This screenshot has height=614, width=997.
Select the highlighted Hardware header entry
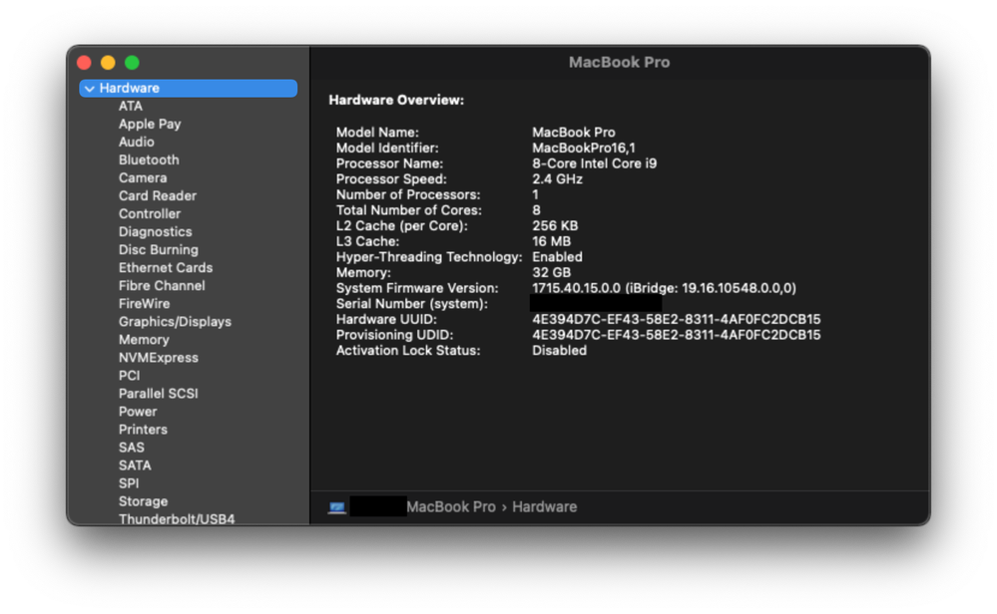(128, 88)
